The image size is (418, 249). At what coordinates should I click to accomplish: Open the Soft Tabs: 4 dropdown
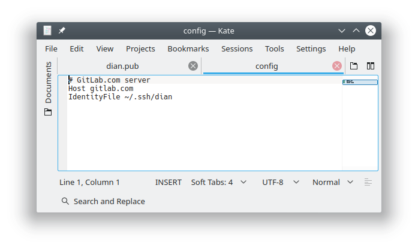(x=218, y=182)
